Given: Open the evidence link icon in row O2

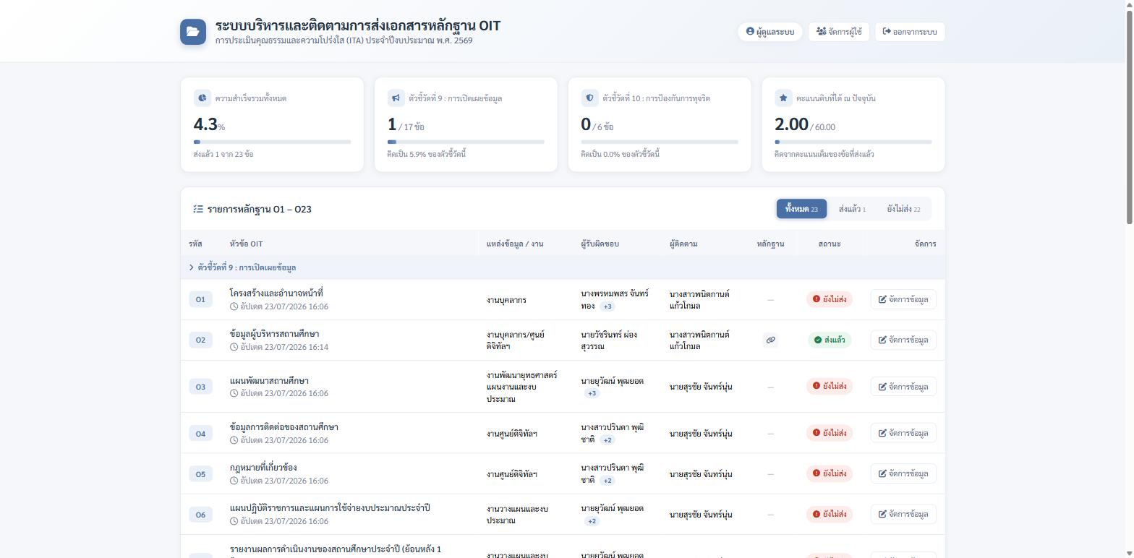Looking at the screenshot, I should [770, 340].
